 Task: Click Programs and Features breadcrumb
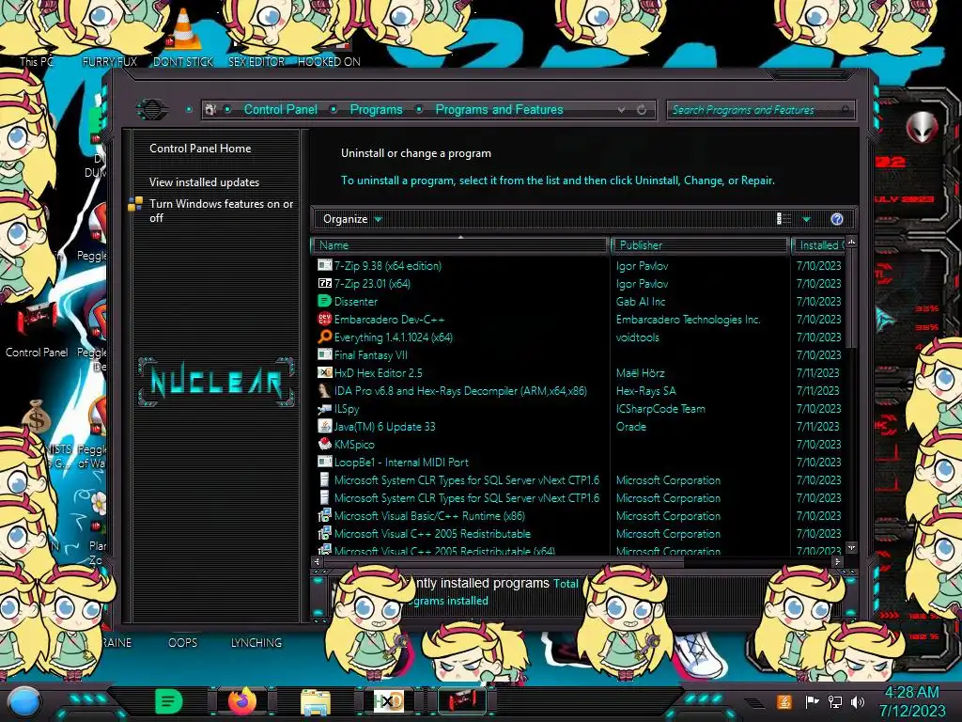(x=499, y=109)
